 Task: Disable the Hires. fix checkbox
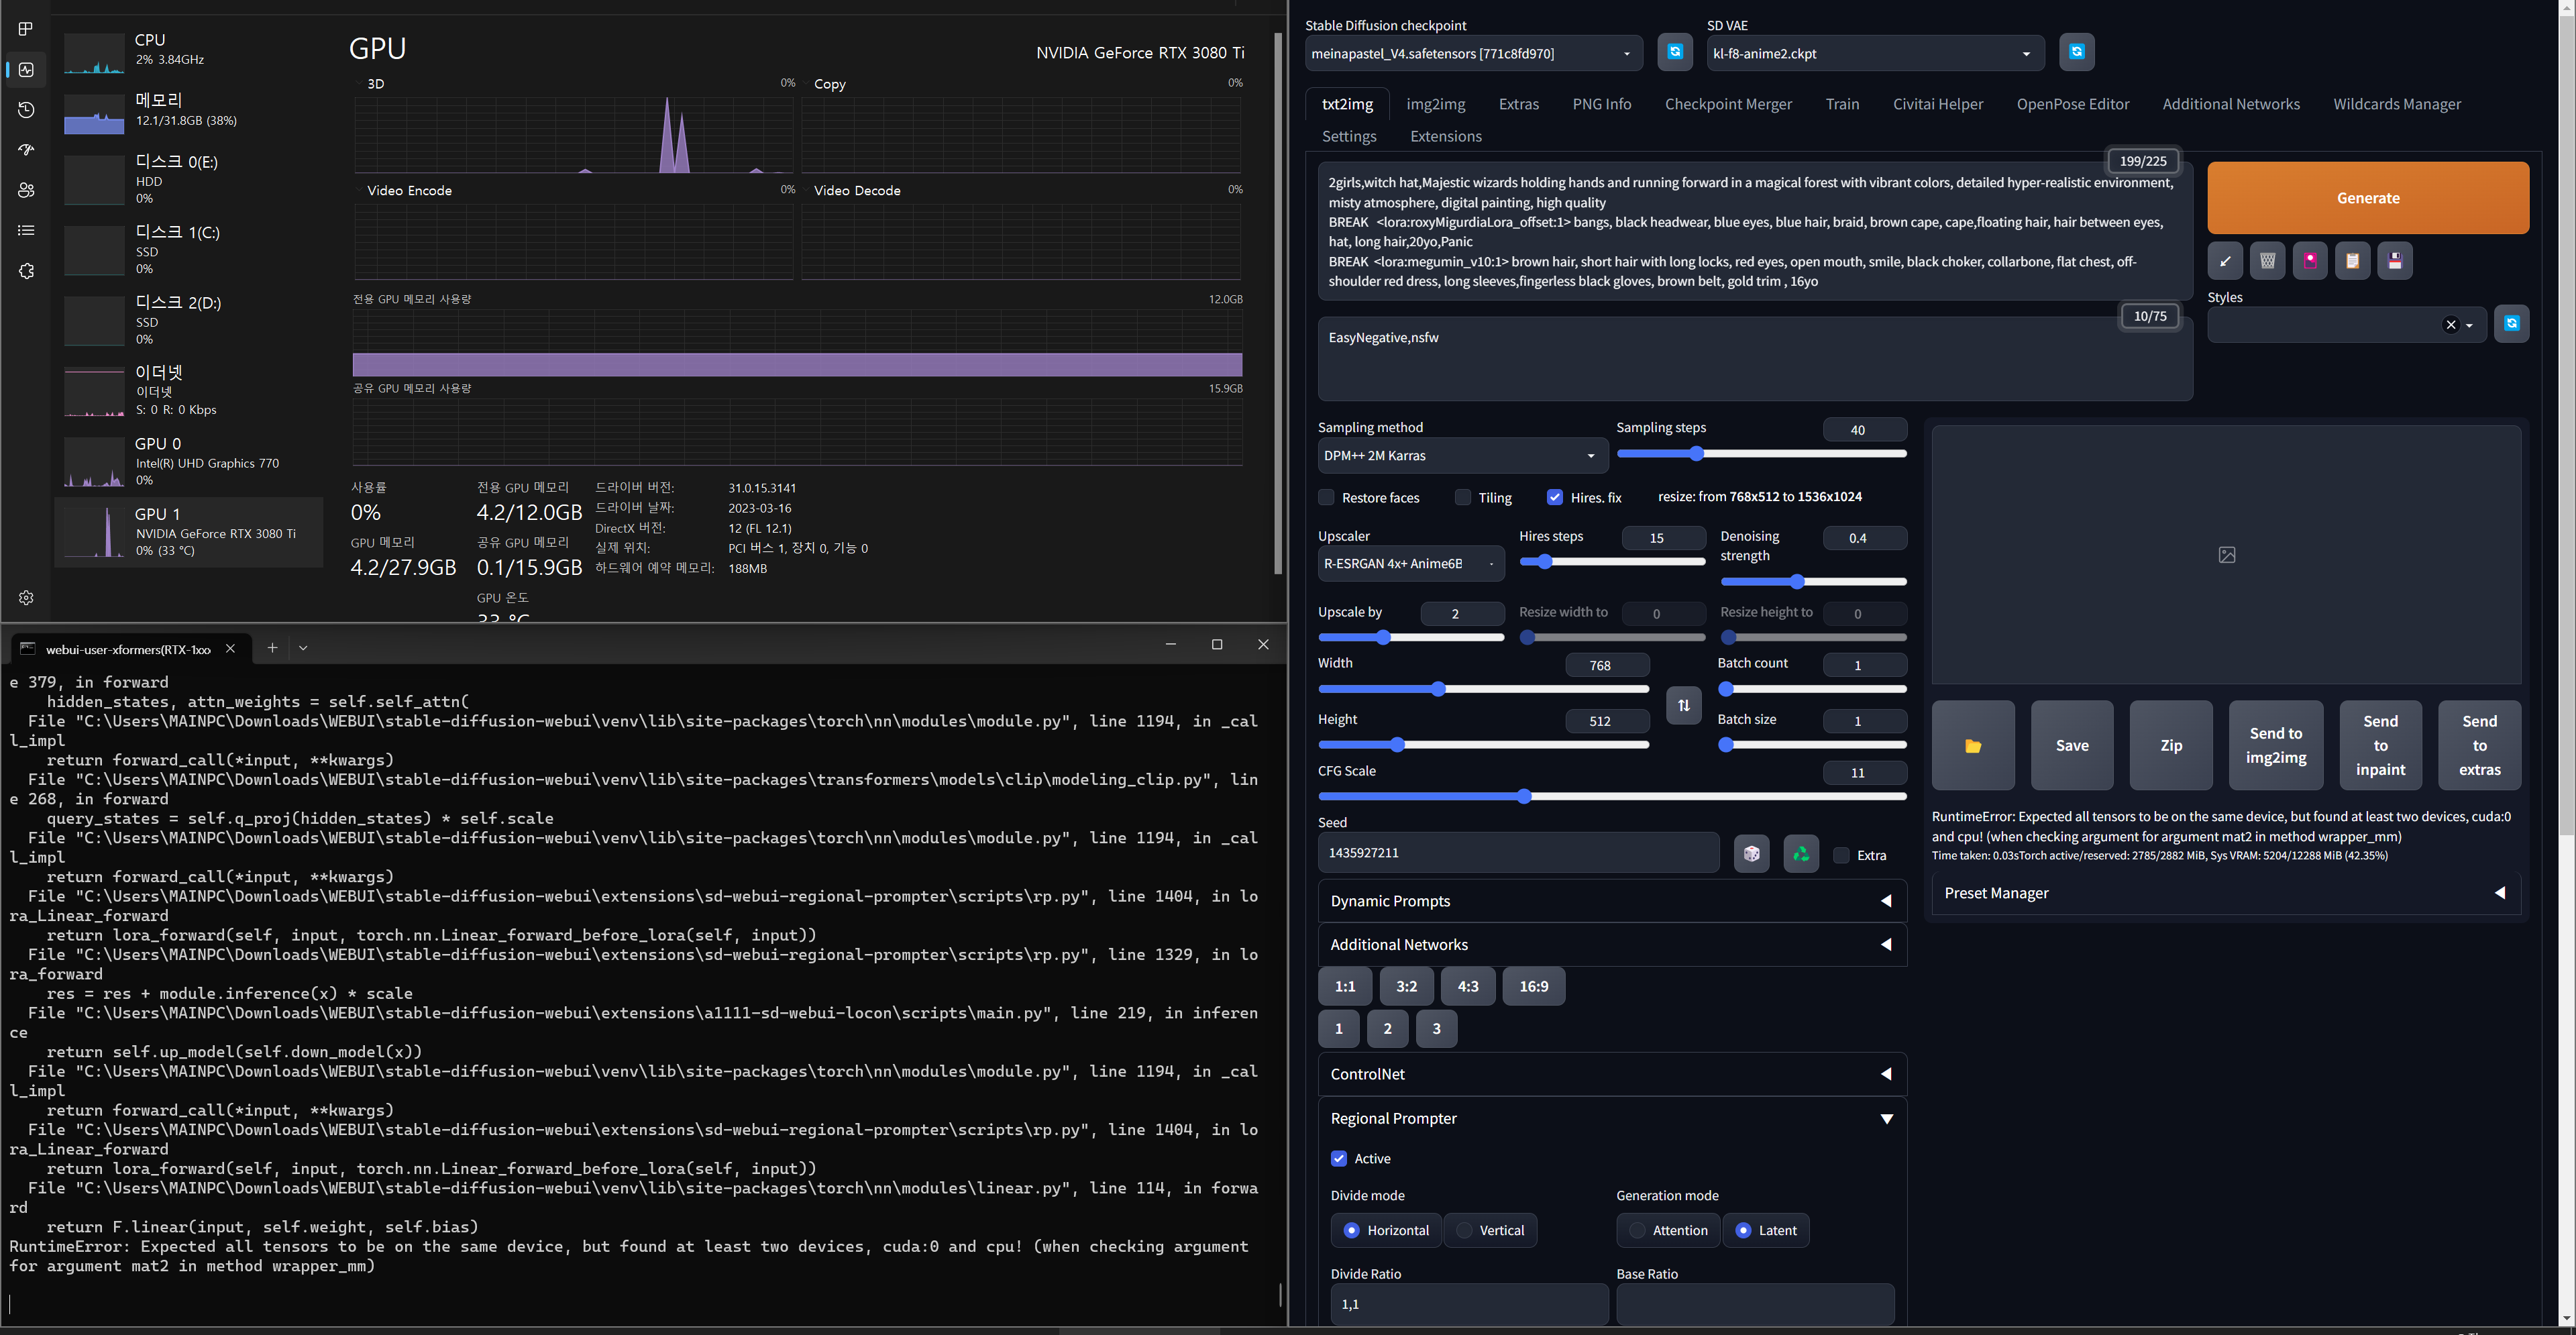click(1555, 497)
